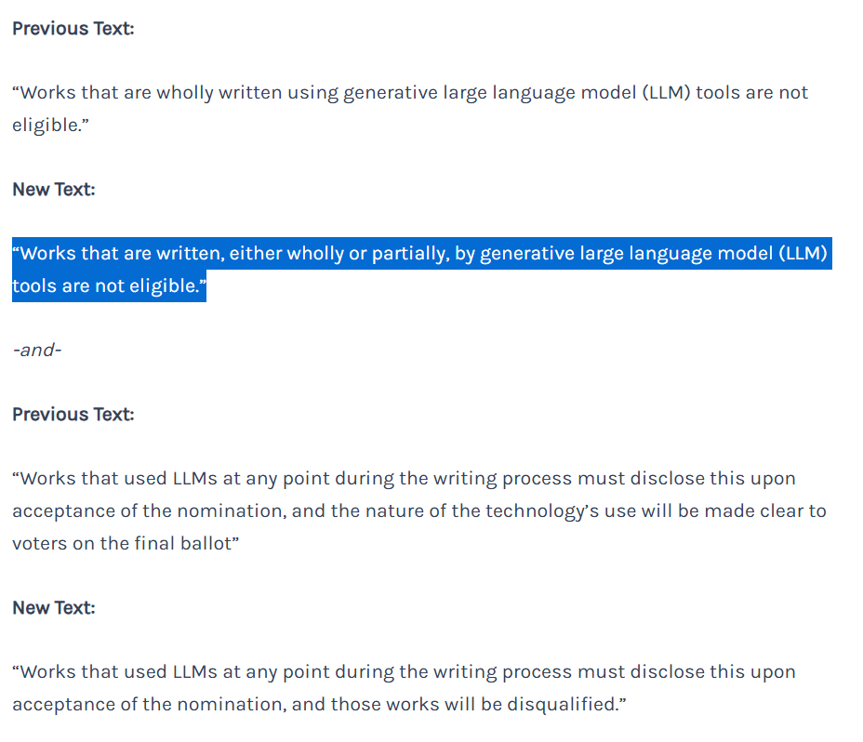Click highlighted line "tools are not eligible."
The image size is (863, 742).
pyautogui.click(x=109, y=286)
